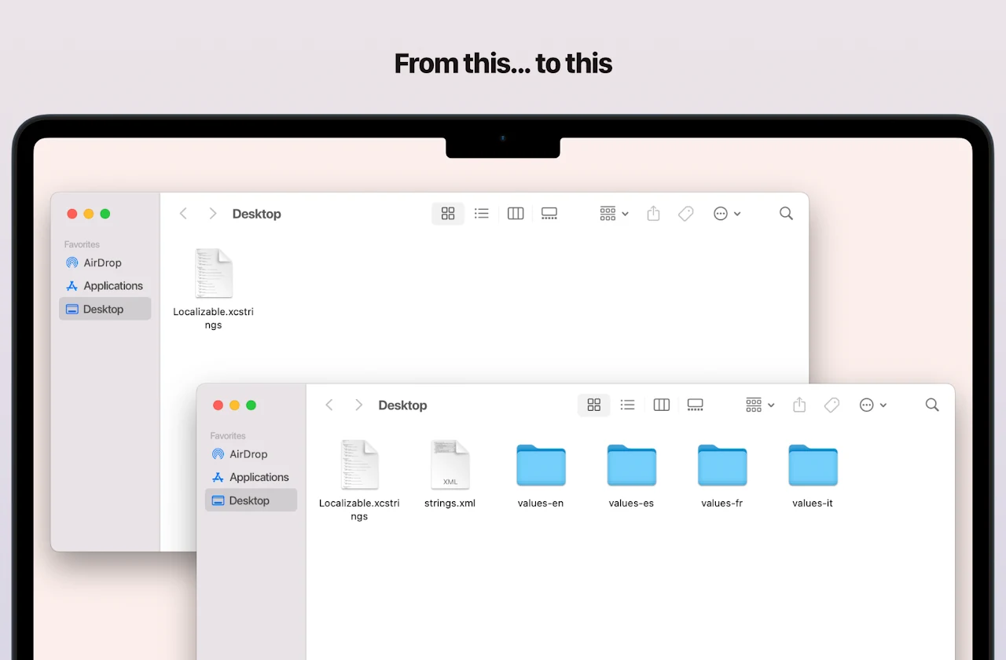Image resolution: width=1006 pixels, height=660 pixels.
Task: Select the values-es folder
Action: point(631,475)
